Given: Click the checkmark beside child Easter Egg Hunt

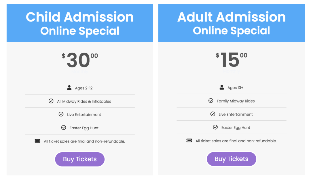Looking at the screenshot, I should (x=63, y=127).
